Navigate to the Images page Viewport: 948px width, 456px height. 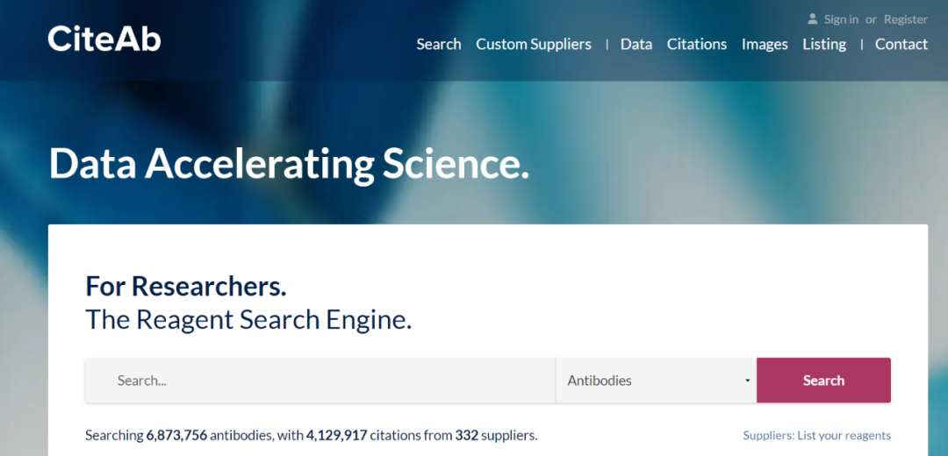point(765,44)
